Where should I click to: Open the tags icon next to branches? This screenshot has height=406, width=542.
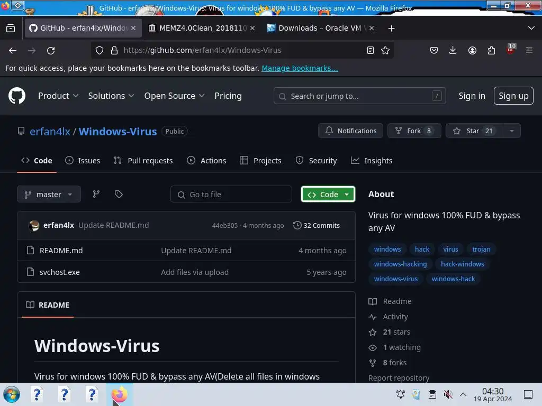[x=119, y=194]
